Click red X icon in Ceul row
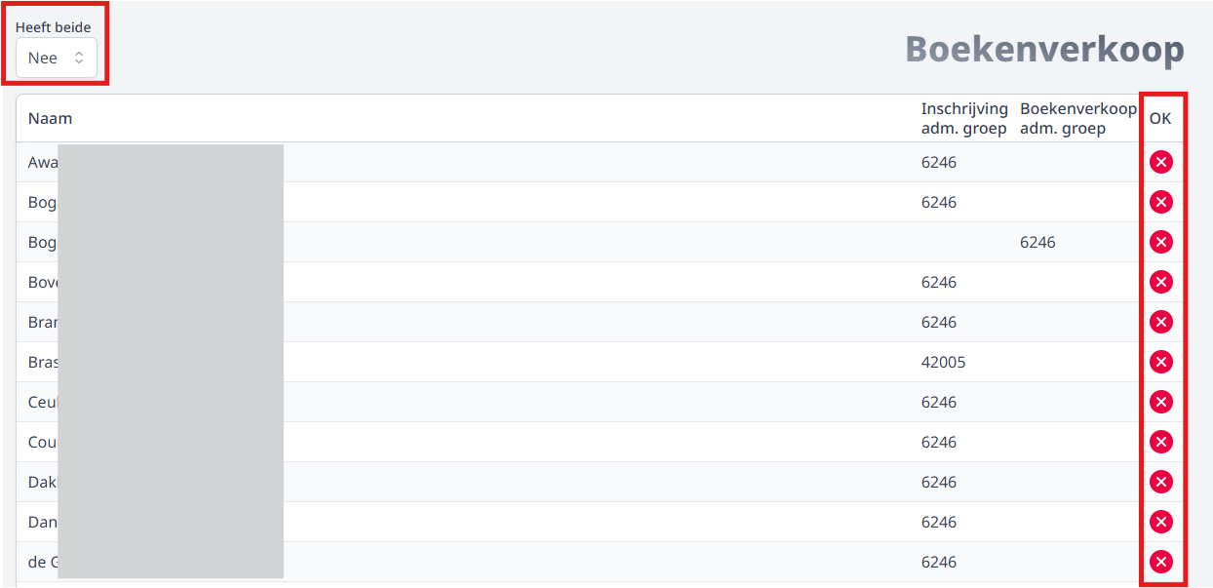Image resolution: width=1213 pixels, height=588 pixels. tap(1160, 402)
